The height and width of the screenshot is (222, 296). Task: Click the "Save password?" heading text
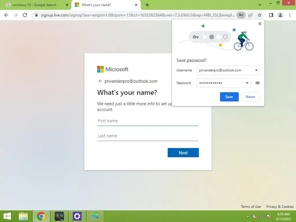pyautogui.click(x=191, y=60)
